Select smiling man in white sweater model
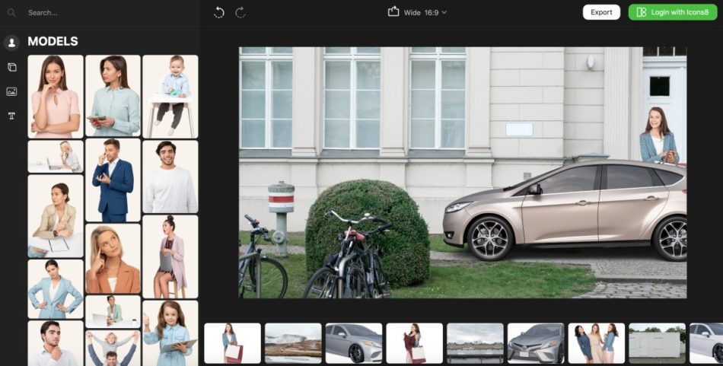 click(x=170, y=177)
